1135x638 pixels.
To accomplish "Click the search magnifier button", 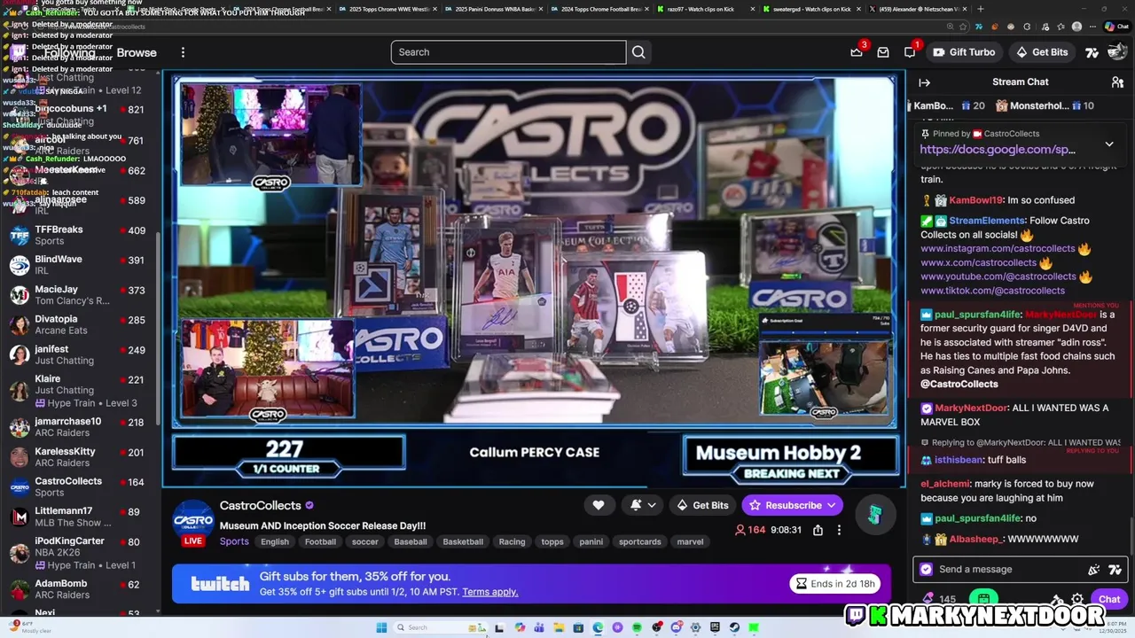I will [638, 52].
